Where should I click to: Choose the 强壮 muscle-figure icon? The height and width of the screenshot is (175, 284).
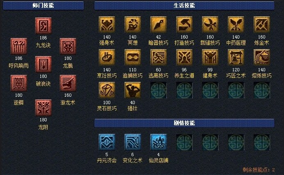coord(133,90)
